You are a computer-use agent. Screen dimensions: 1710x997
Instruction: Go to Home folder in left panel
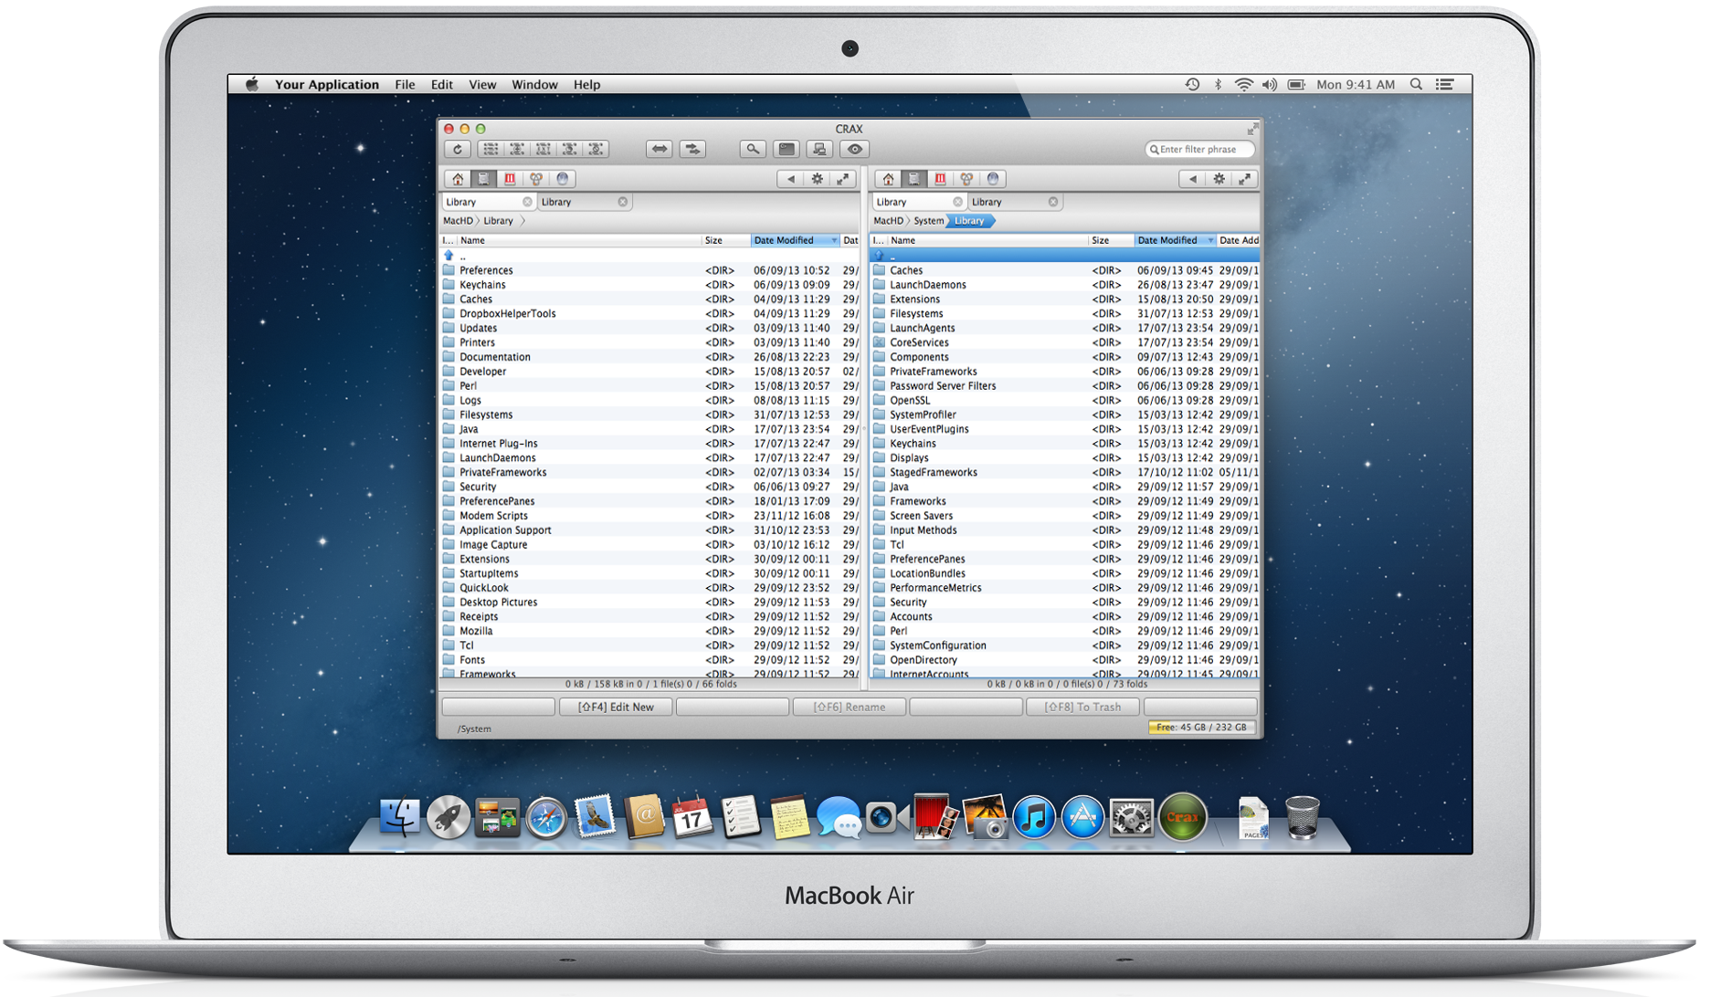458,179
